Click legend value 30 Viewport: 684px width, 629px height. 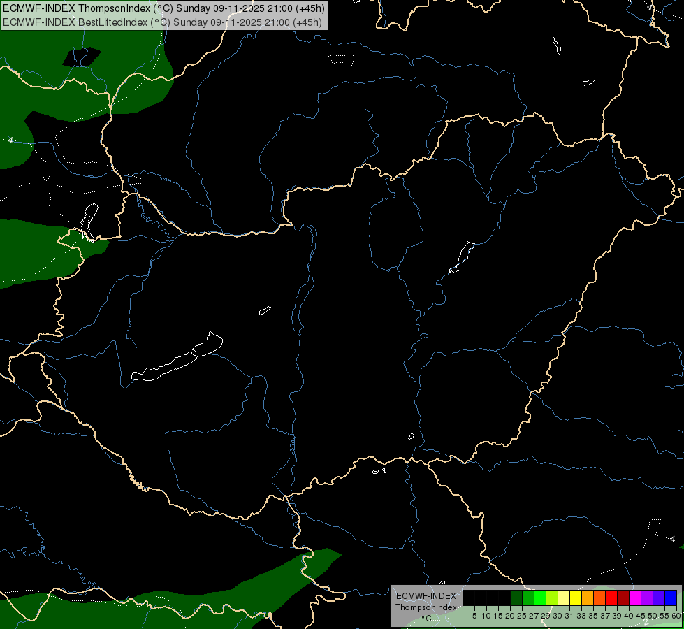click(x=558, y=616)
